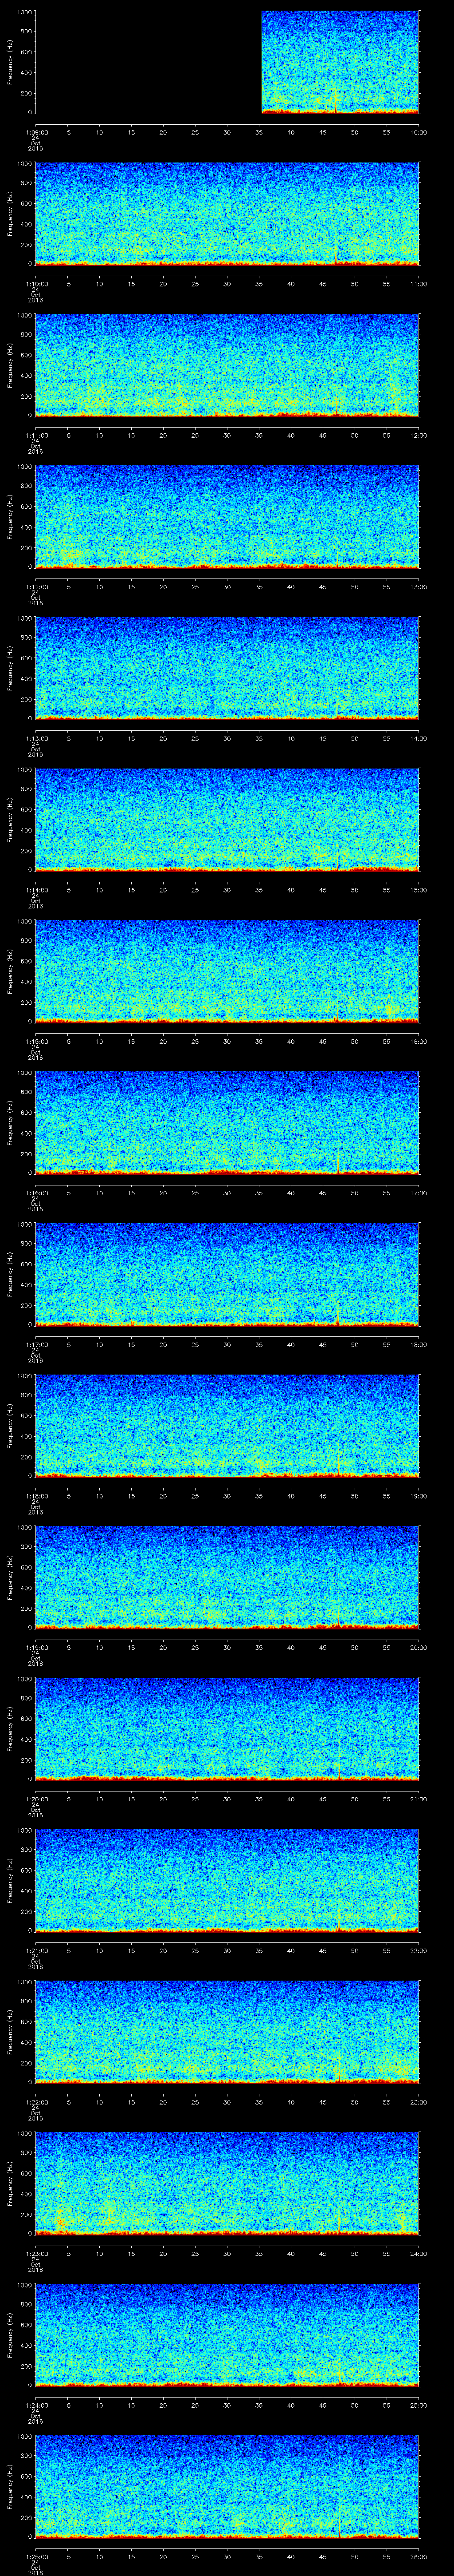Select the "1:12:00" time label

(x=36, y=586)
